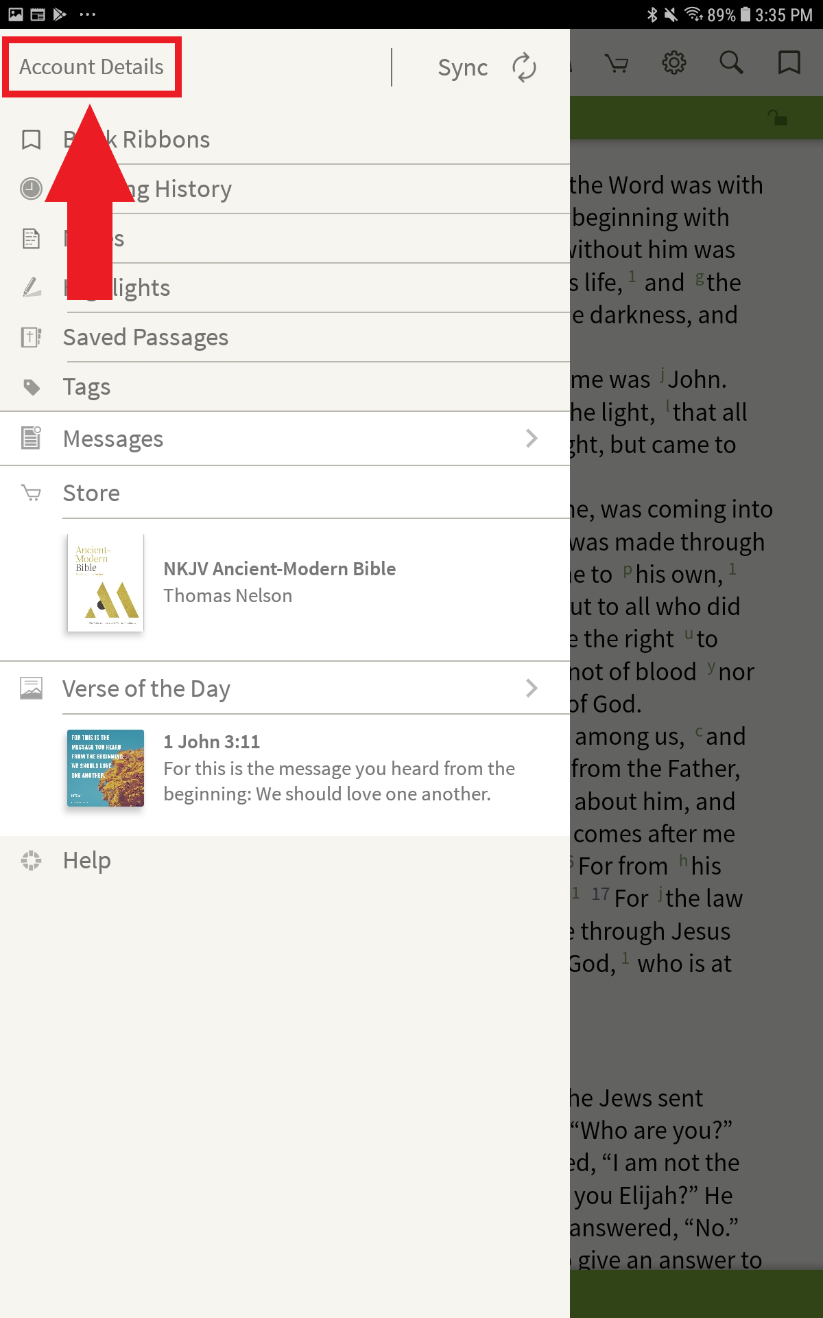The width and height of the screenshot is (823, 1318).
Task: Expand the Messages chevron arrow
Action: [x=532, y=439]
